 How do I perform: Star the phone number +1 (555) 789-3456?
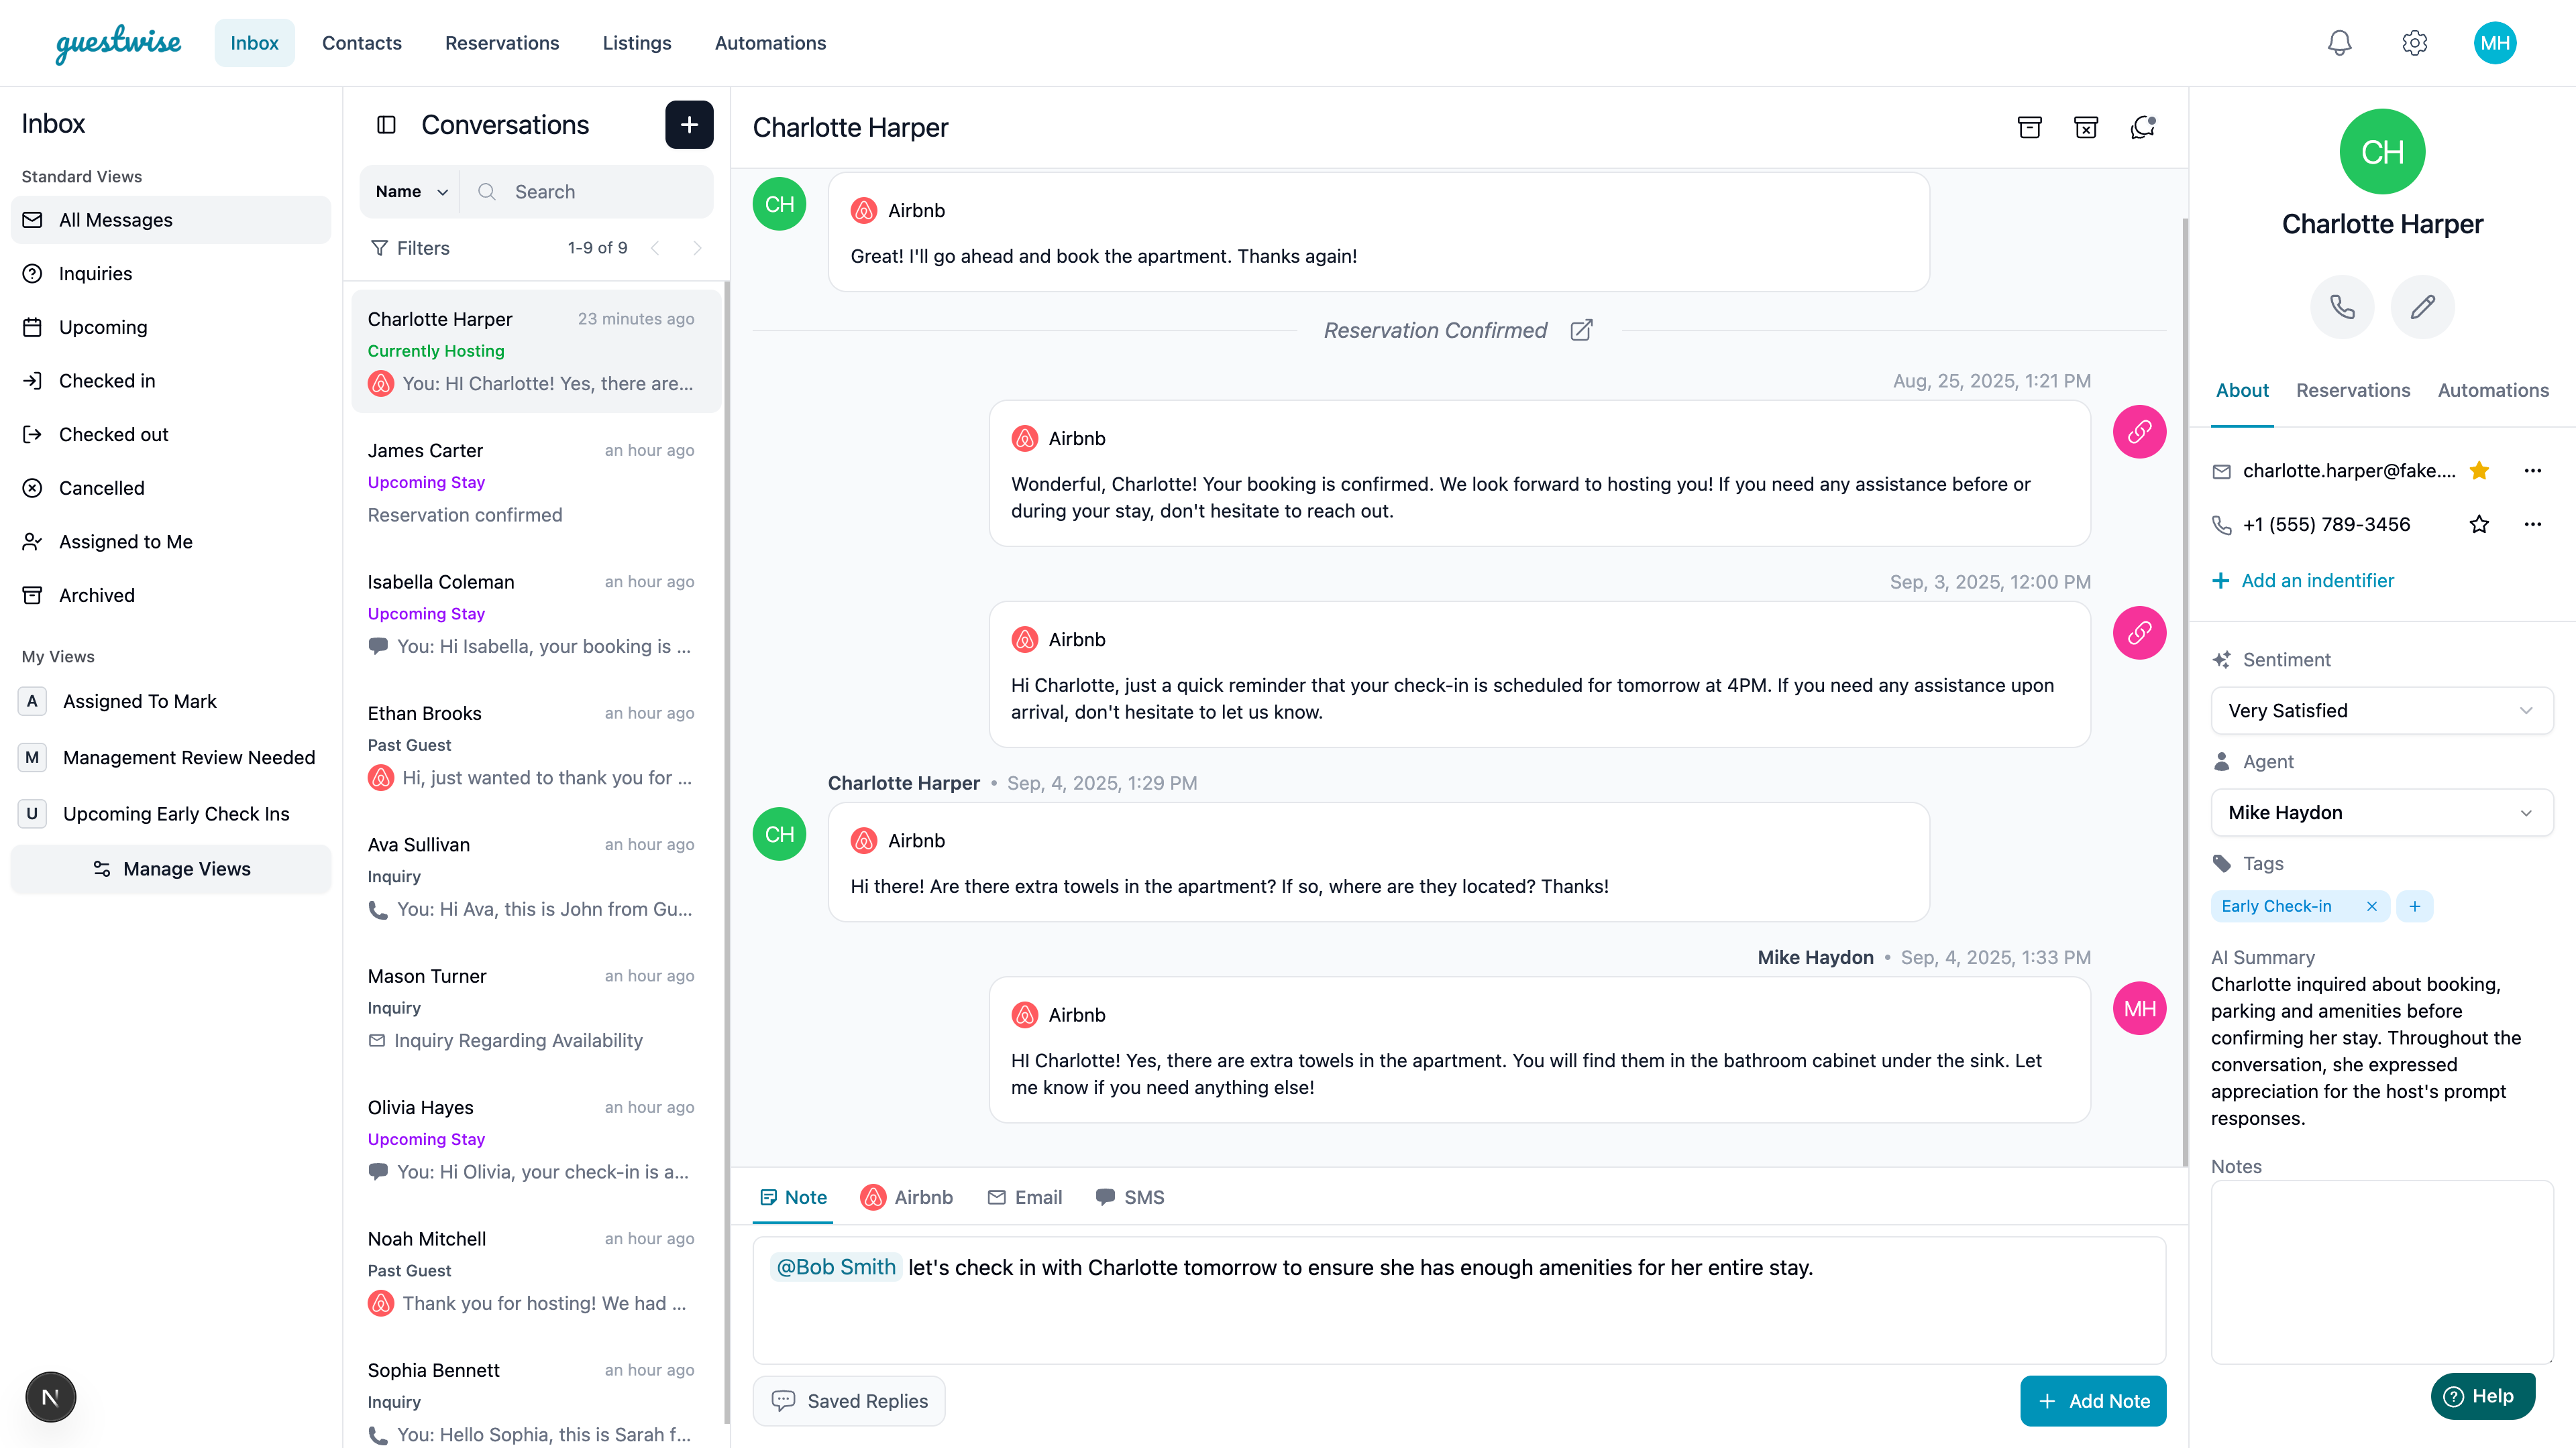(2479, 525)
